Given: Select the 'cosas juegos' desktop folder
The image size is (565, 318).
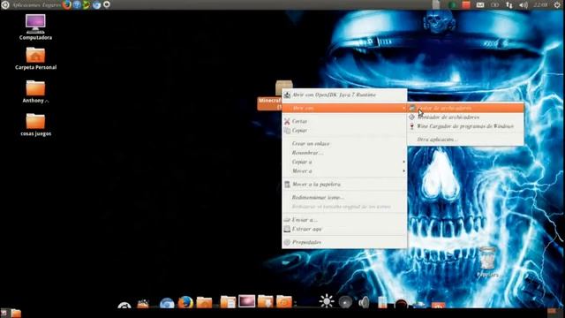Looking at the screenshot, I should (35, 125).
